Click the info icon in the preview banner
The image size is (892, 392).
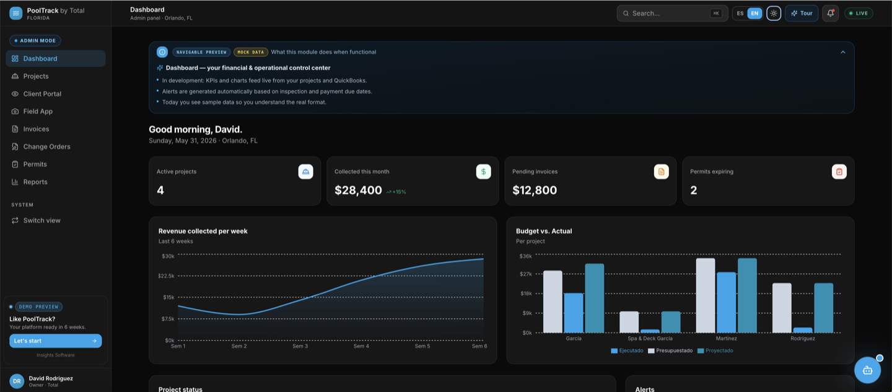pos(162,52)
